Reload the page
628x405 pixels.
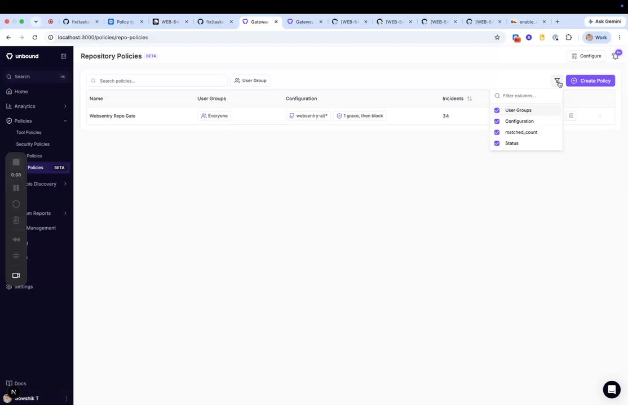35,38
